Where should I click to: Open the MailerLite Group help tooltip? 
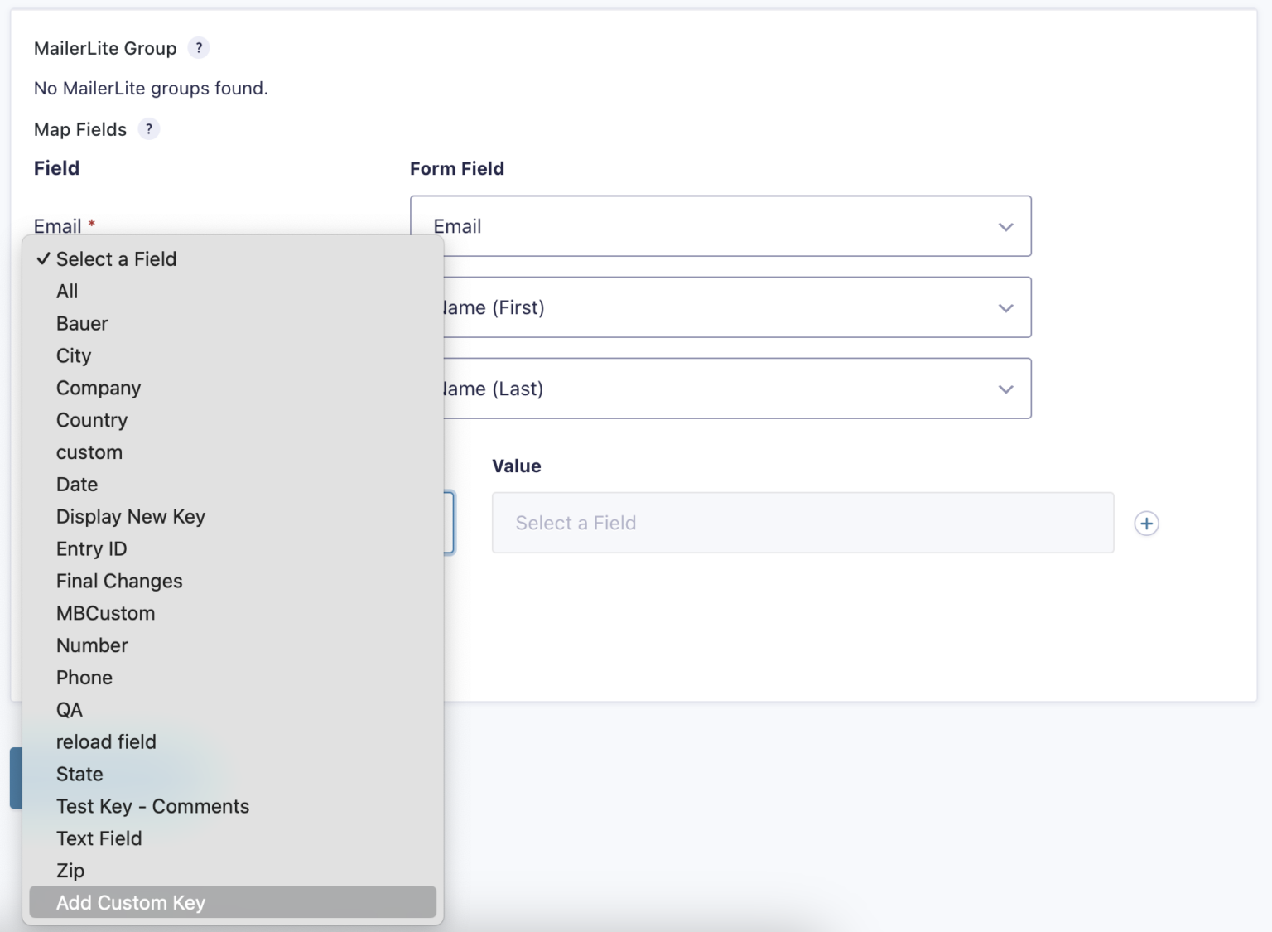pyautogui.click(x=198, y=48)
